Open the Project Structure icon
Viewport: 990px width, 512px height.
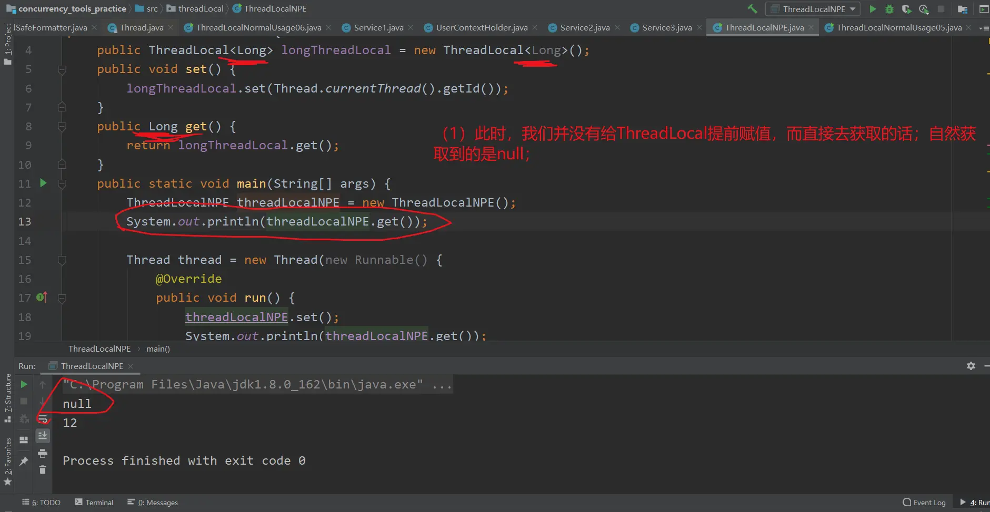click(x=963, y=9)
